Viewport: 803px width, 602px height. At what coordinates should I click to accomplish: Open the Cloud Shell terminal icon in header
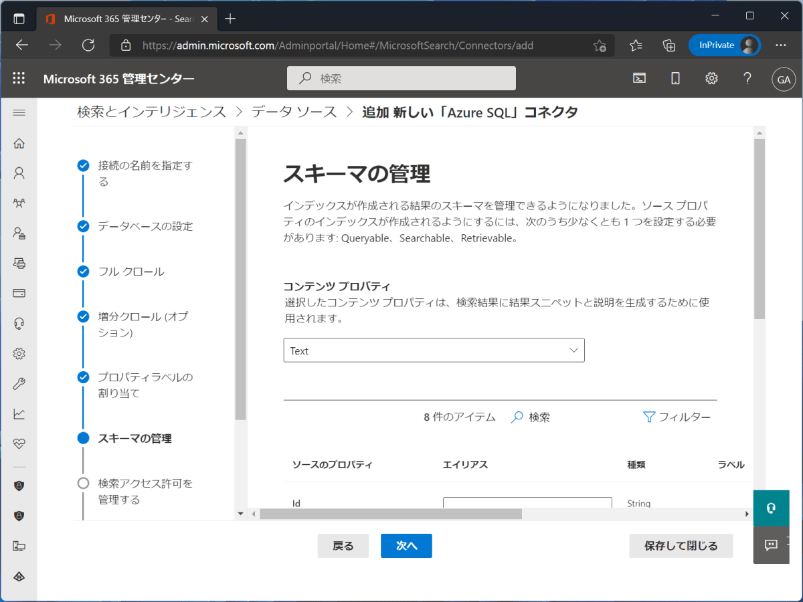[640, 78]
